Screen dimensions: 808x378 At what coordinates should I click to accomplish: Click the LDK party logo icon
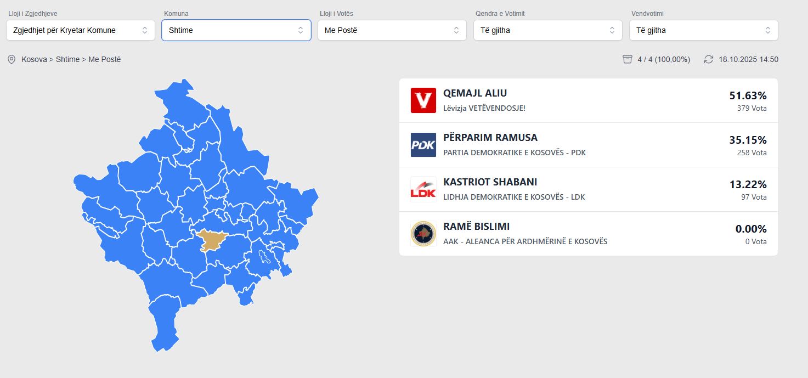(x=423, y=189)
